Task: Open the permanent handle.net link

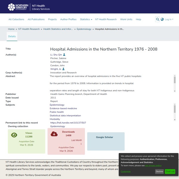Action: [x=68, y=123]
